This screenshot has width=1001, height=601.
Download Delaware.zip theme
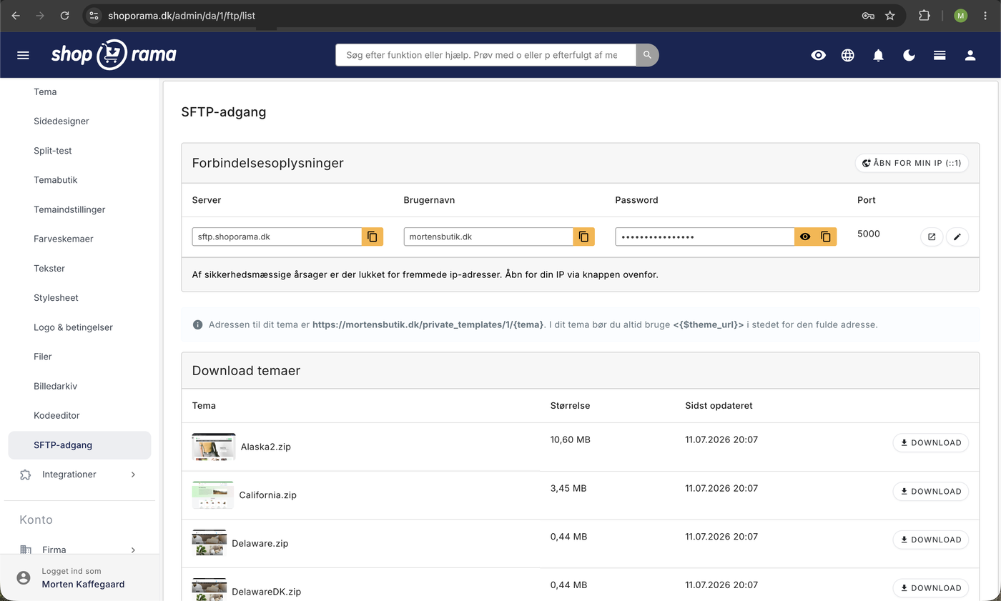tap(931, 540)
